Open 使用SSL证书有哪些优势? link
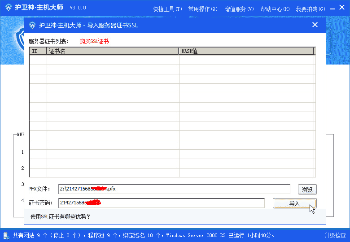This screenshot has height=242, width=350. pos(60,216)
